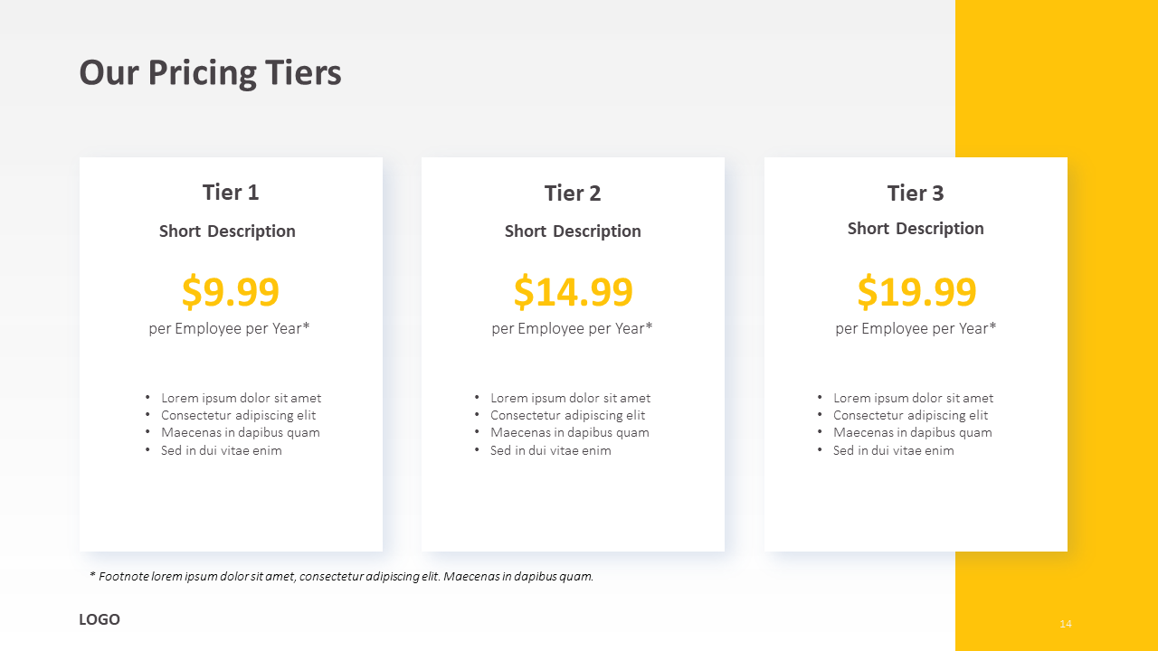Select the "Tier 2" card heading

click(573, 193)
